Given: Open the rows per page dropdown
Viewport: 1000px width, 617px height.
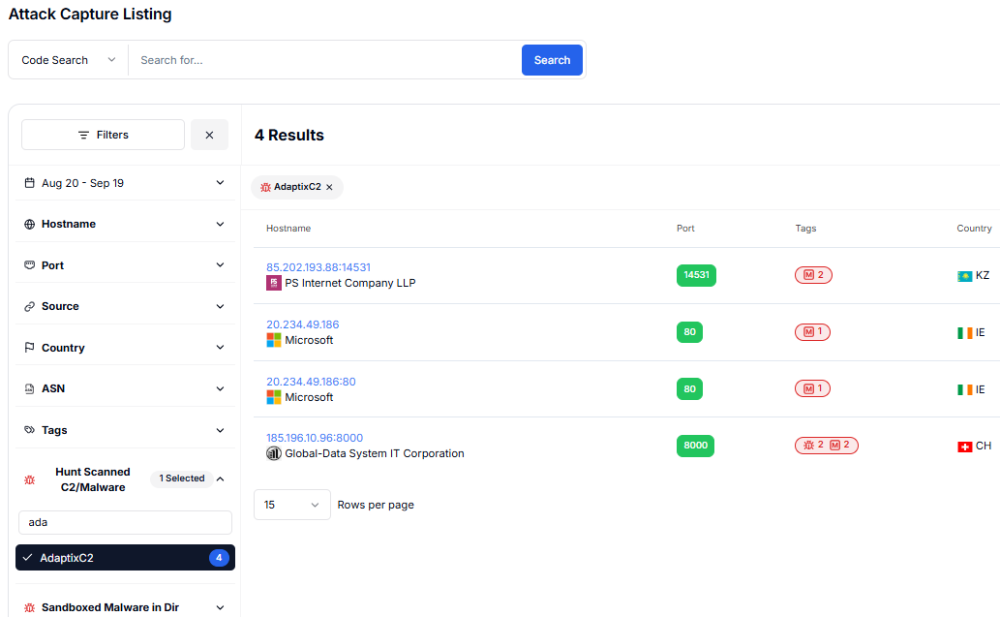Looking at the screenshot, I should [291, 505].
